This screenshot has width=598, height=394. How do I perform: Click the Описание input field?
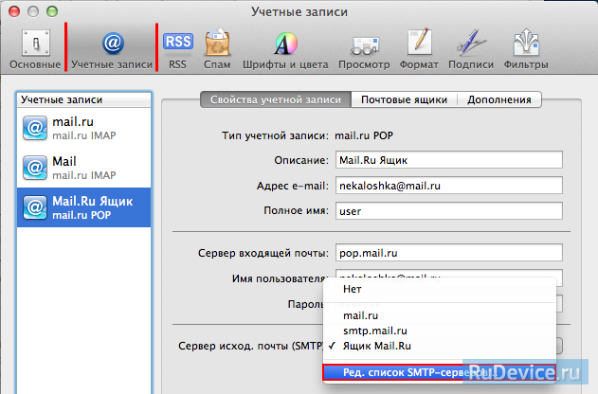coord(449,160)
